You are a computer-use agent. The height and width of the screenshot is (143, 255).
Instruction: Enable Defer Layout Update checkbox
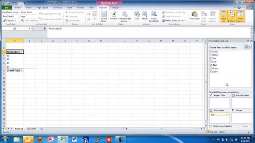pos(211,126)
